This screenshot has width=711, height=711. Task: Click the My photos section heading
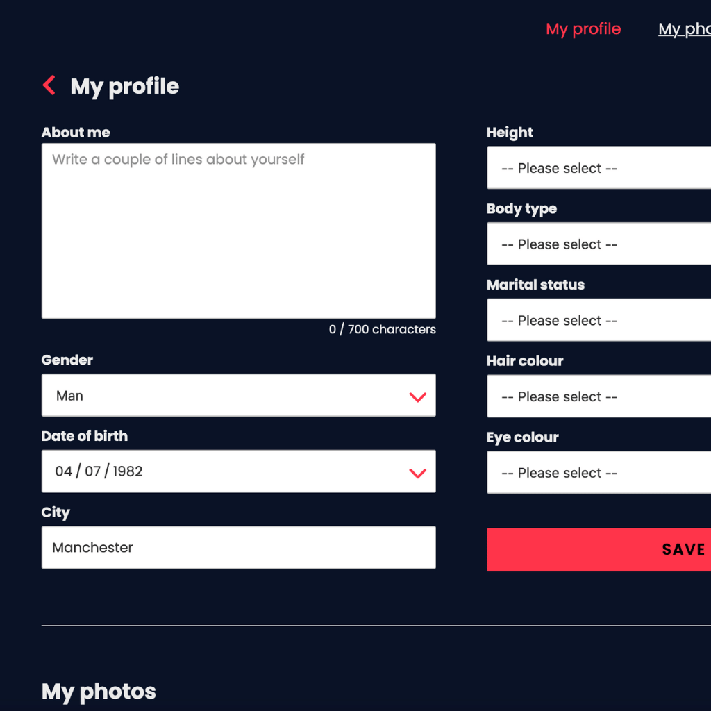pyautogui.click(x=99, y=691)
